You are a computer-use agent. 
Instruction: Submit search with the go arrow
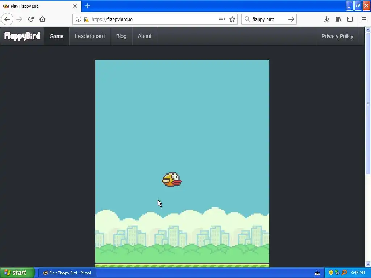coord(291,19)
